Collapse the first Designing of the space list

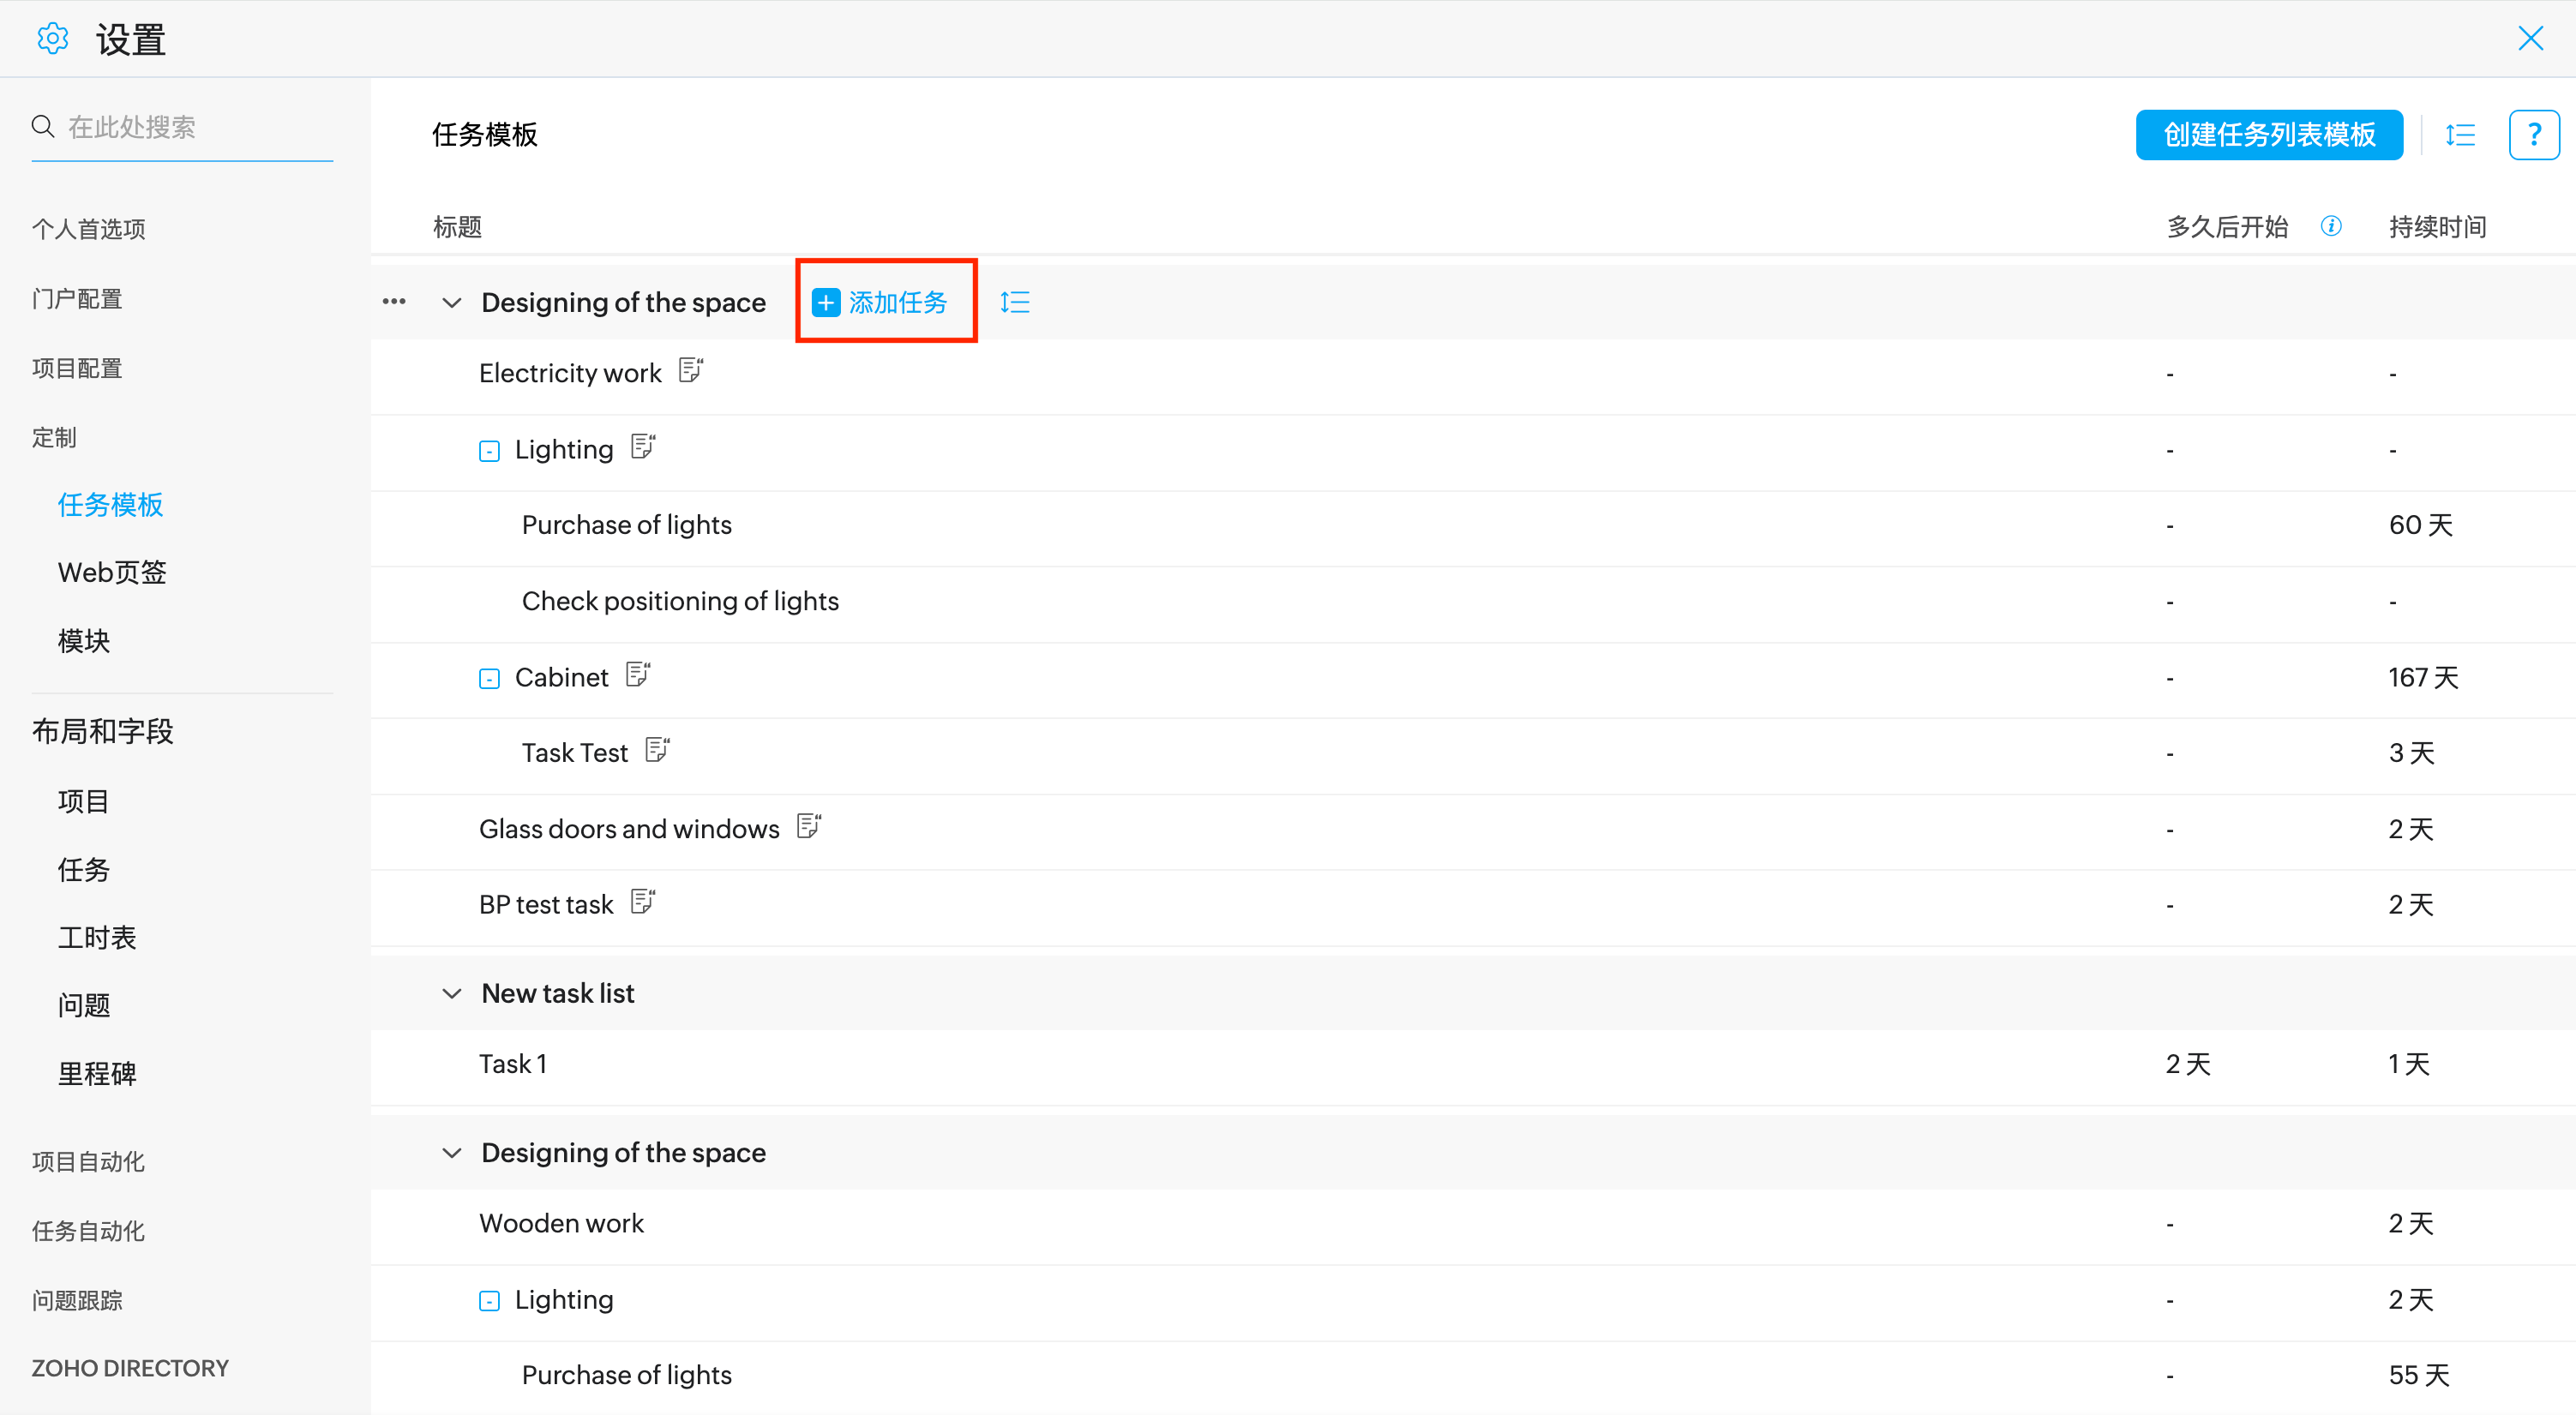click(x=452, y=302)
